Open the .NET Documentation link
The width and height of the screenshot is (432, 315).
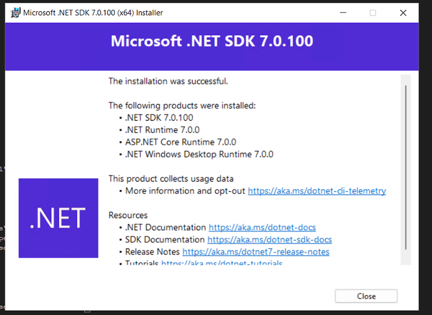[262, 228]
